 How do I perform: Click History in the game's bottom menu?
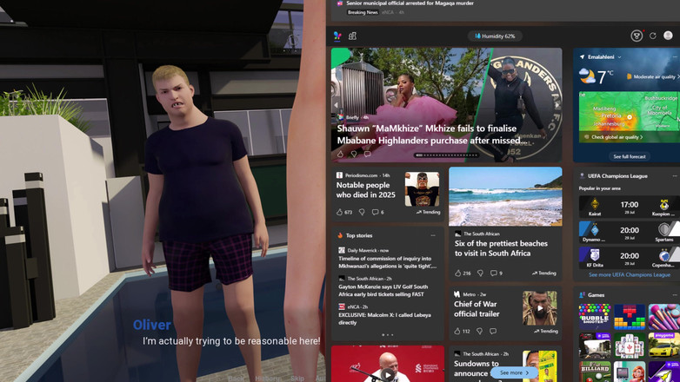click(x=268, y=379)
